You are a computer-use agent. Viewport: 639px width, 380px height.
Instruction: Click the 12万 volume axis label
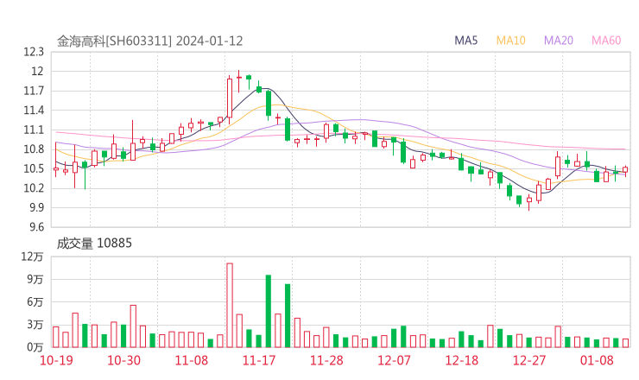[x=32, y=256]
